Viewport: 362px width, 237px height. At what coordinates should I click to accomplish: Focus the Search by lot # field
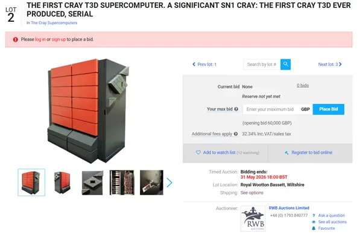click(x=262, y=64)
